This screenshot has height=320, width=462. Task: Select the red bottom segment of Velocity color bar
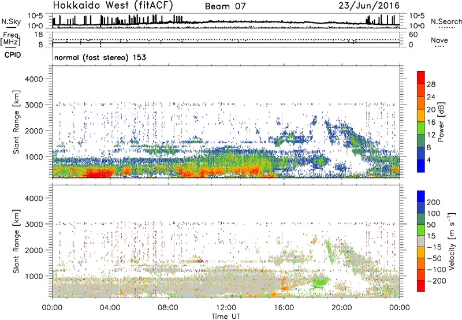pos(421,286)
